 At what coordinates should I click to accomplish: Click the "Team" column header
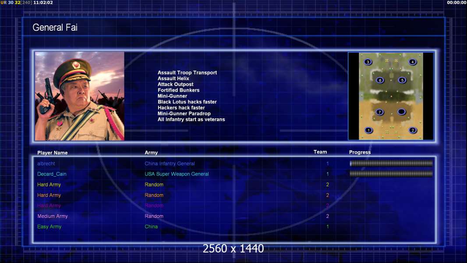click(x=320, y=152)
